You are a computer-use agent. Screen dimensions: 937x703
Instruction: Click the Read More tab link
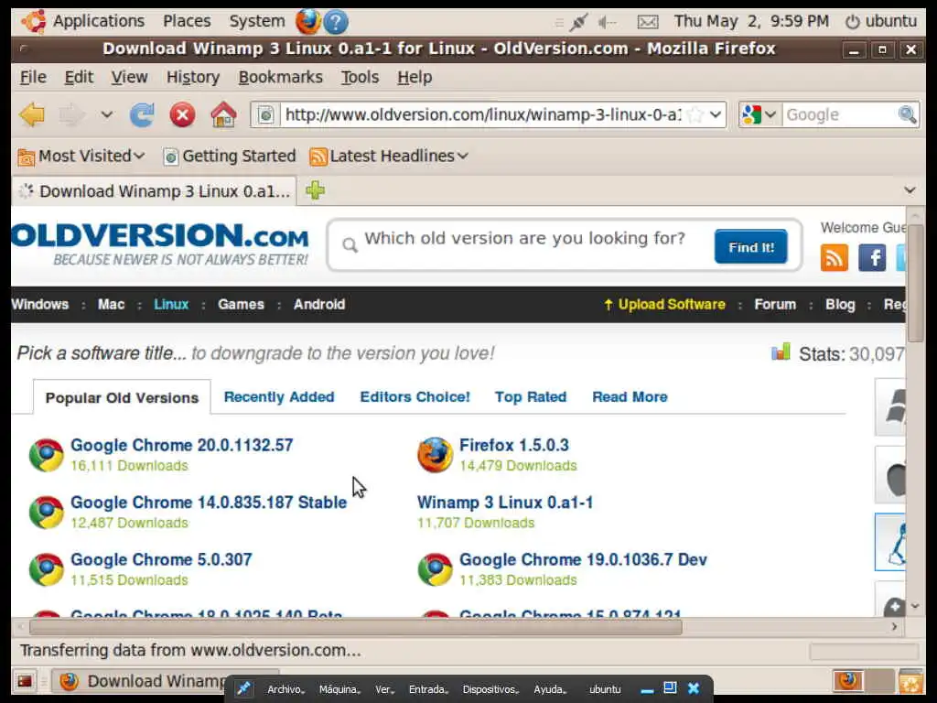[x=630, y=397]
